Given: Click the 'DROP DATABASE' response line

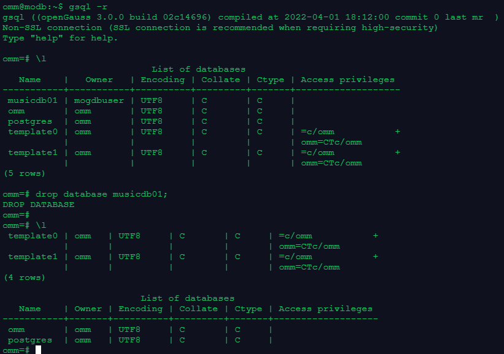Looking at the screenshot, I should click(39, 205).
